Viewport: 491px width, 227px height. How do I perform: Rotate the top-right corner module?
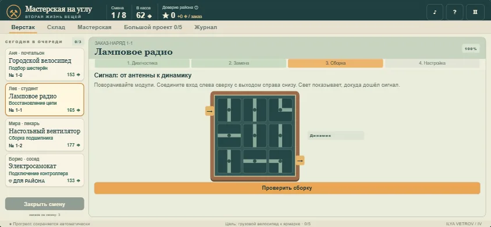coord(280,110)
